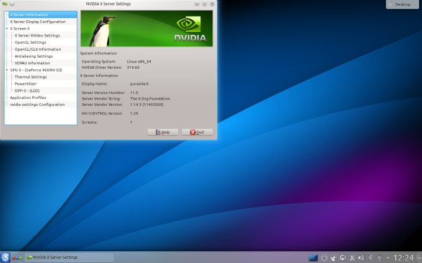Click the pin-on-all-desktops title bar button
Screen dimensions: 422x263
click(12, 4)
